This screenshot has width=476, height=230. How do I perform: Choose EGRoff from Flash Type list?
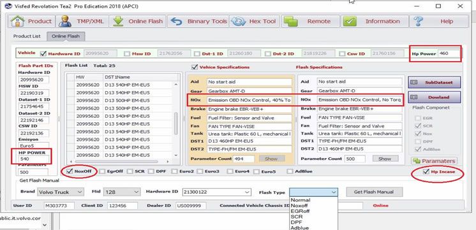click(x=300, y=212)
